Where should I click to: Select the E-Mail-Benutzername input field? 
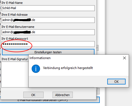click(x=48, y=32)
